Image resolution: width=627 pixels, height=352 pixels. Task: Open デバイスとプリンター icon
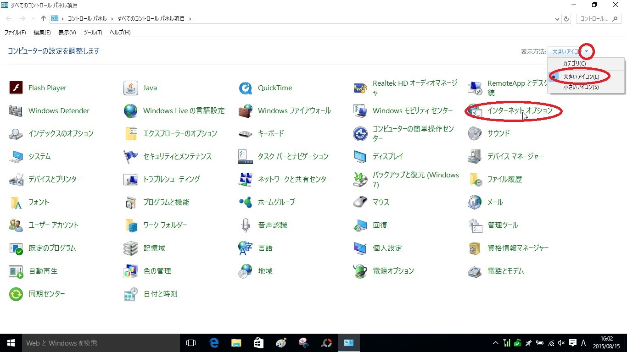16,179
